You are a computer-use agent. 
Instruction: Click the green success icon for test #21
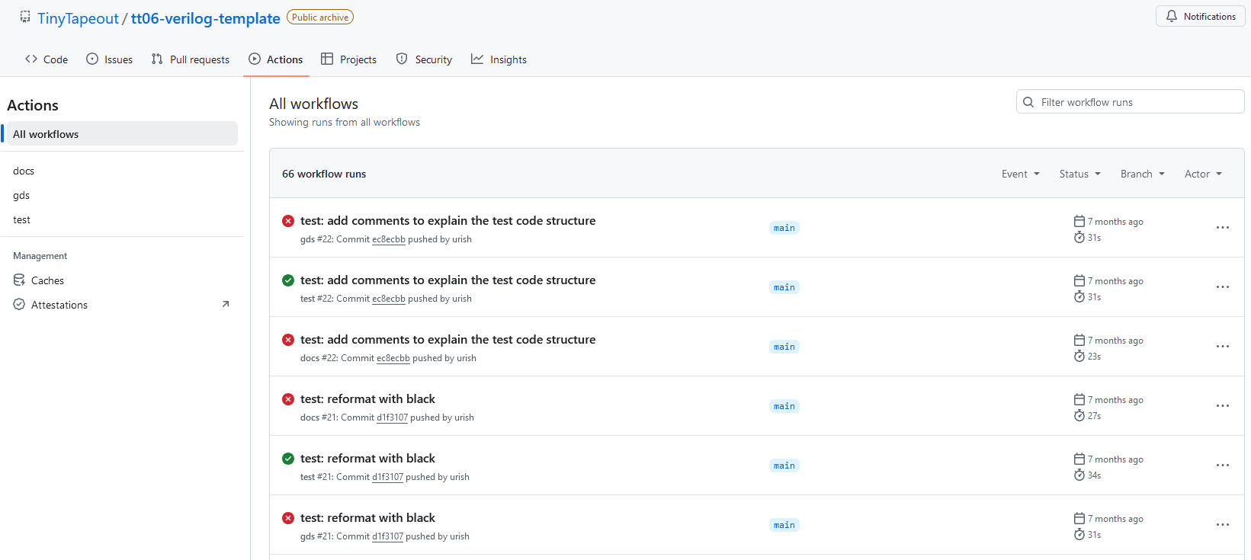pyautogui.click(x=288, y=459)
